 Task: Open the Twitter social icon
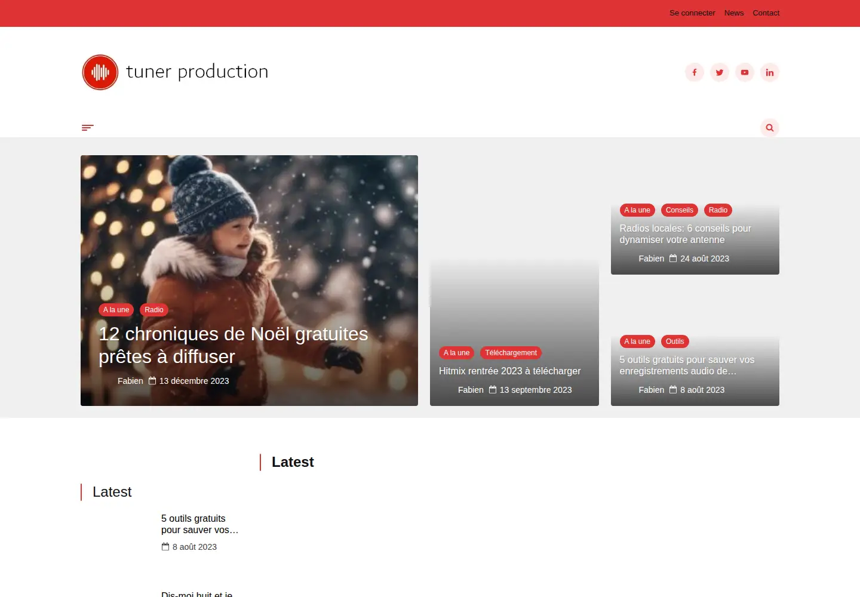(x=720, y=72)
